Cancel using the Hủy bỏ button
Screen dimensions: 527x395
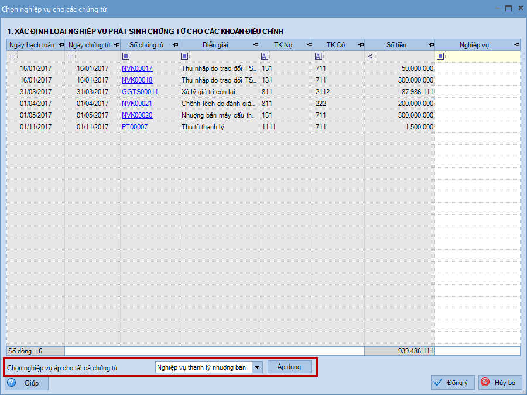[x=499, y=383]
